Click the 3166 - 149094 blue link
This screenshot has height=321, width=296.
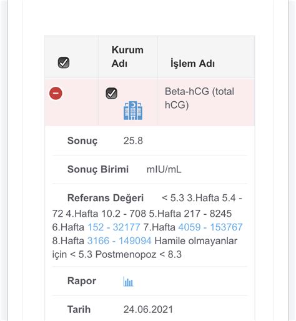(119, 241)
